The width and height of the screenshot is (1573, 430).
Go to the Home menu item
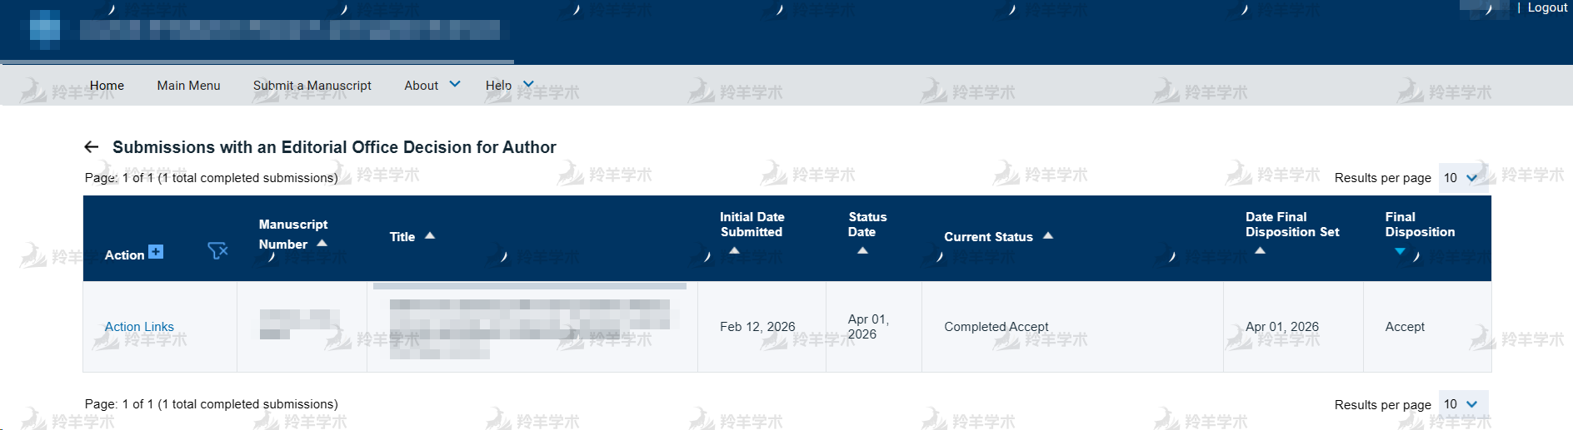pyautogui.click(x=107, y=86)
